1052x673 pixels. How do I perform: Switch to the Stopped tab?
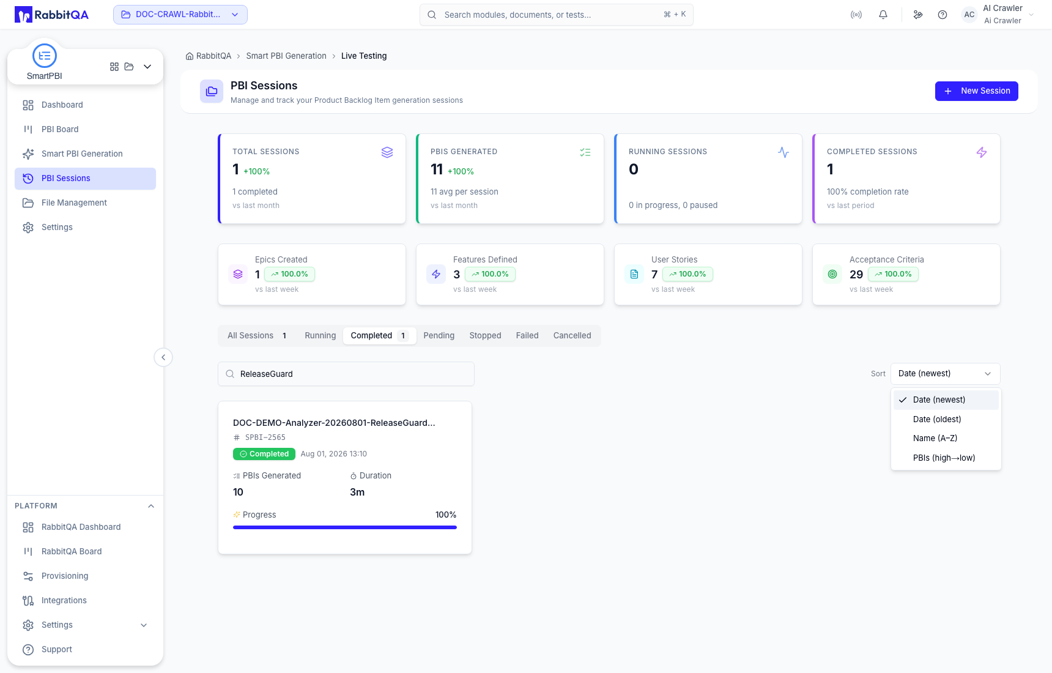pos(486,336)
